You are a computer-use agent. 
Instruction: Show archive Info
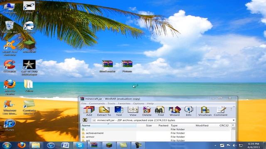coord(188,111)
